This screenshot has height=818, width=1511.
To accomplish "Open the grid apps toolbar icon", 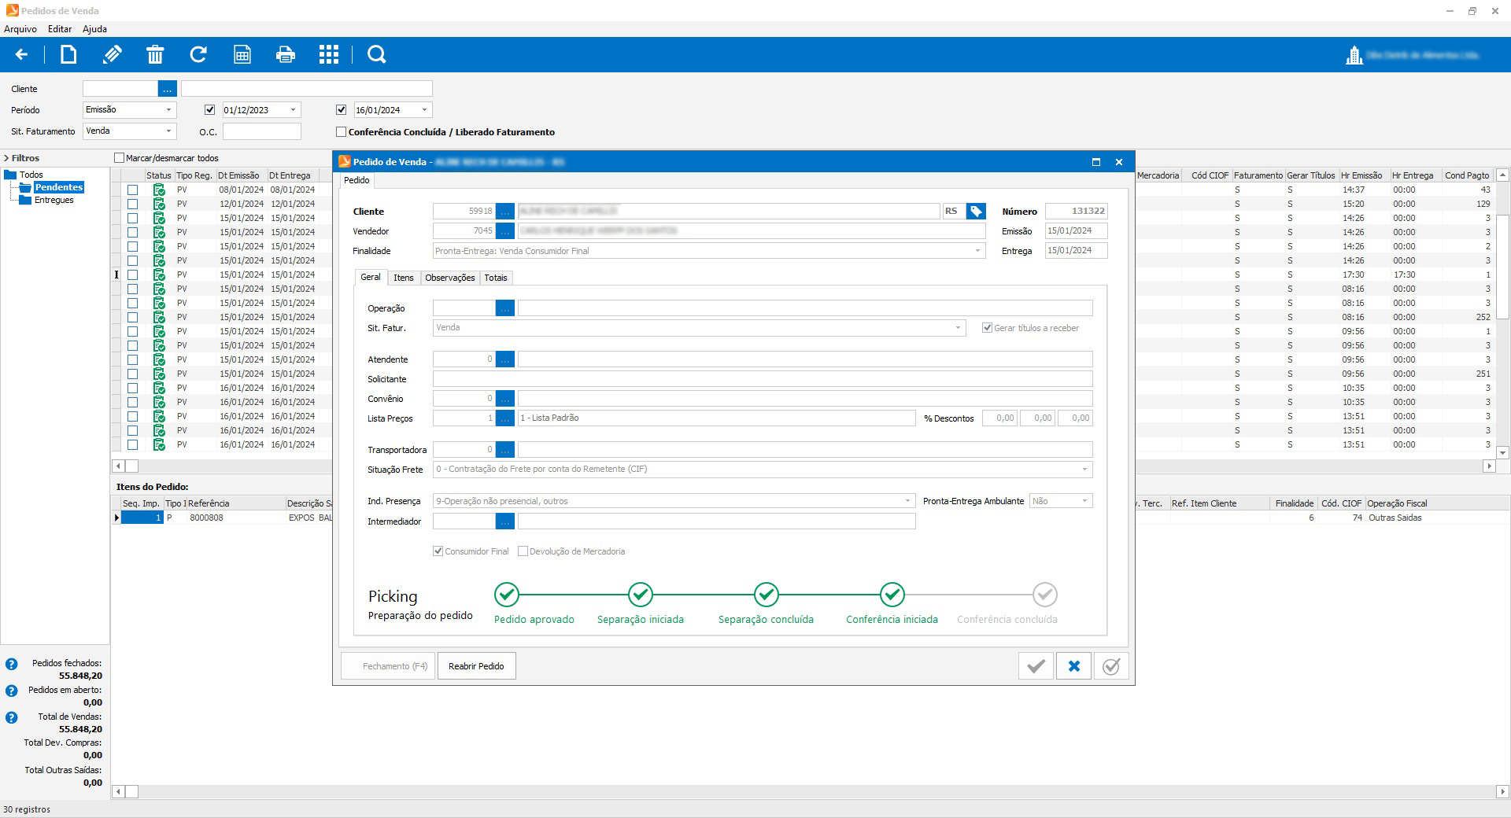I will (x=329, y=54).
